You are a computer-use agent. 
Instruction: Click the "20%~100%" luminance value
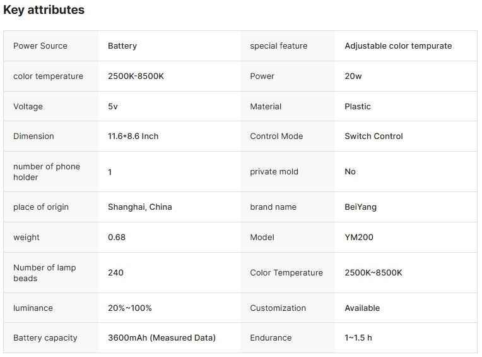pyautogui.click(x=130, y=308)
